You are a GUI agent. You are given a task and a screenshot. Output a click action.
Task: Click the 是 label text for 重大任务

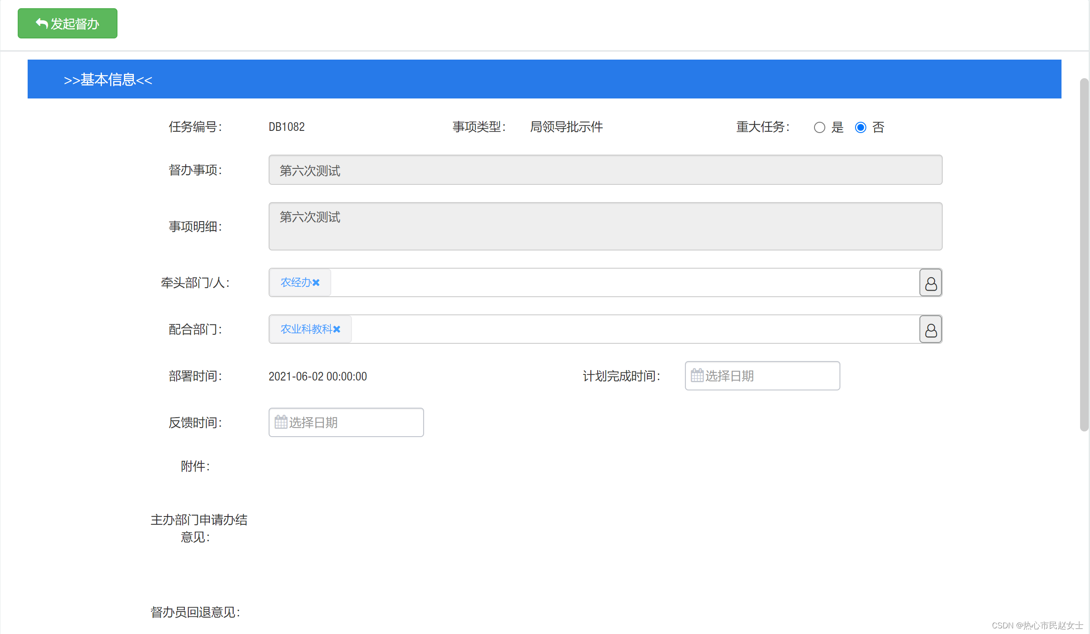tap(837, 127)
